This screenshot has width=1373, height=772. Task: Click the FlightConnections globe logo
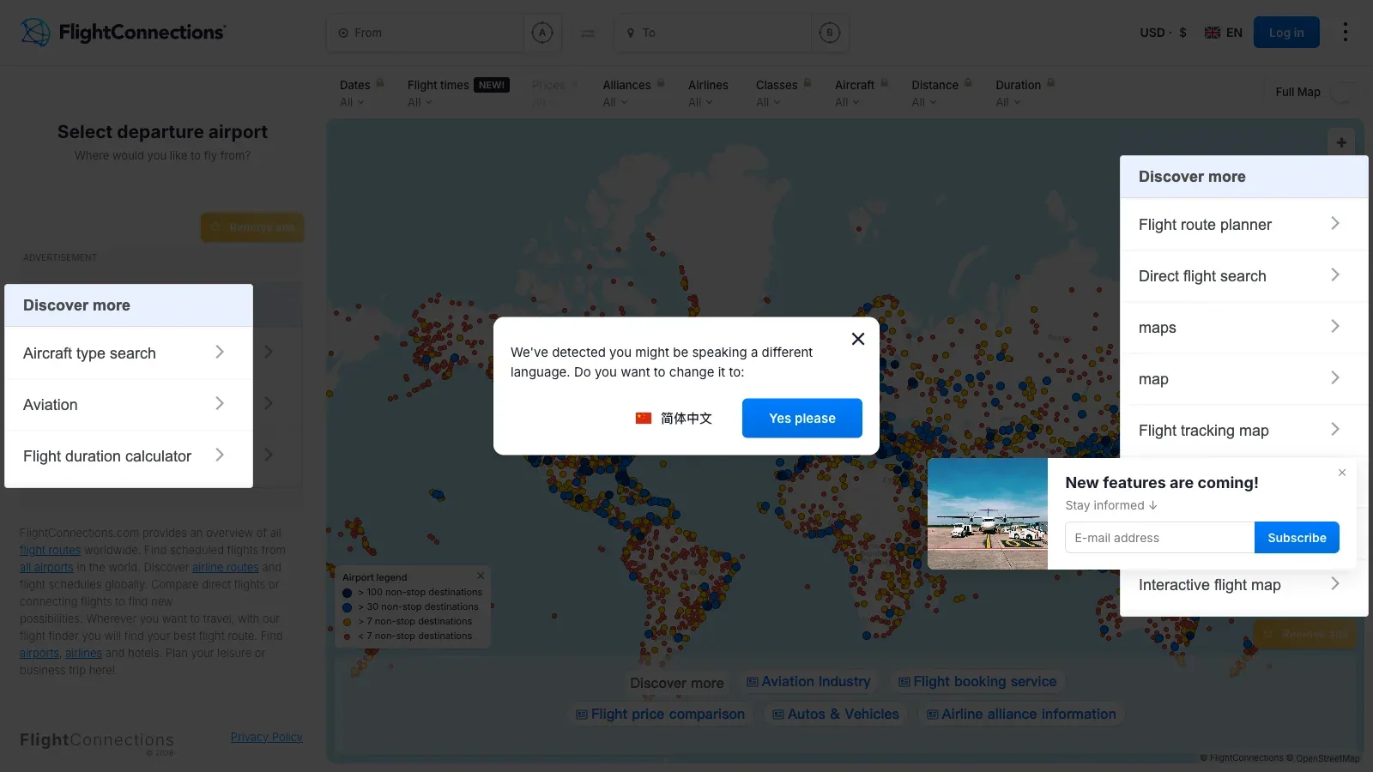point(35,33)
